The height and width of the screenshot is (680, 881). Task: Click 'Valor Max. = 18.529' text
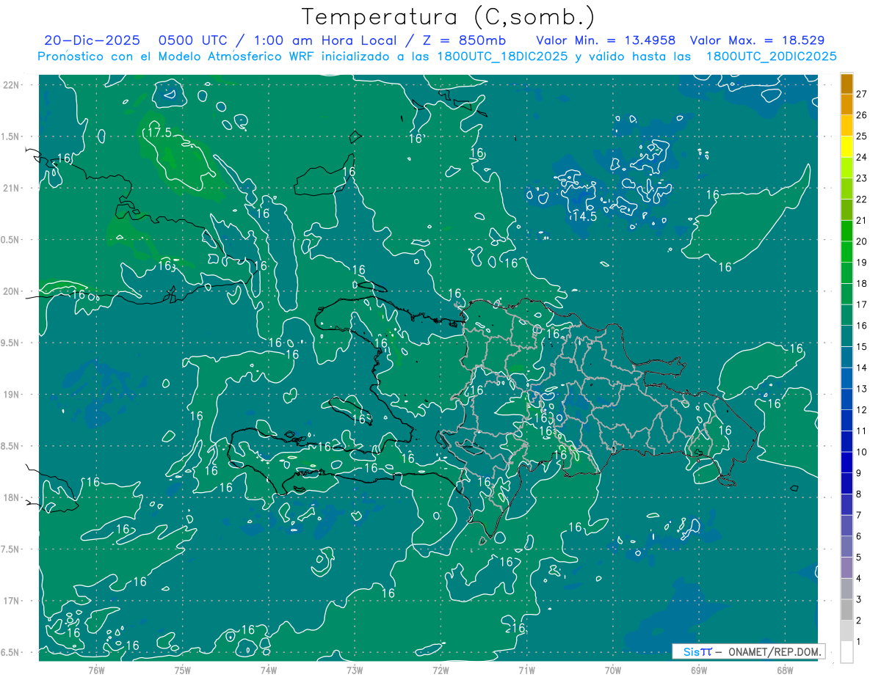[758, 40]
